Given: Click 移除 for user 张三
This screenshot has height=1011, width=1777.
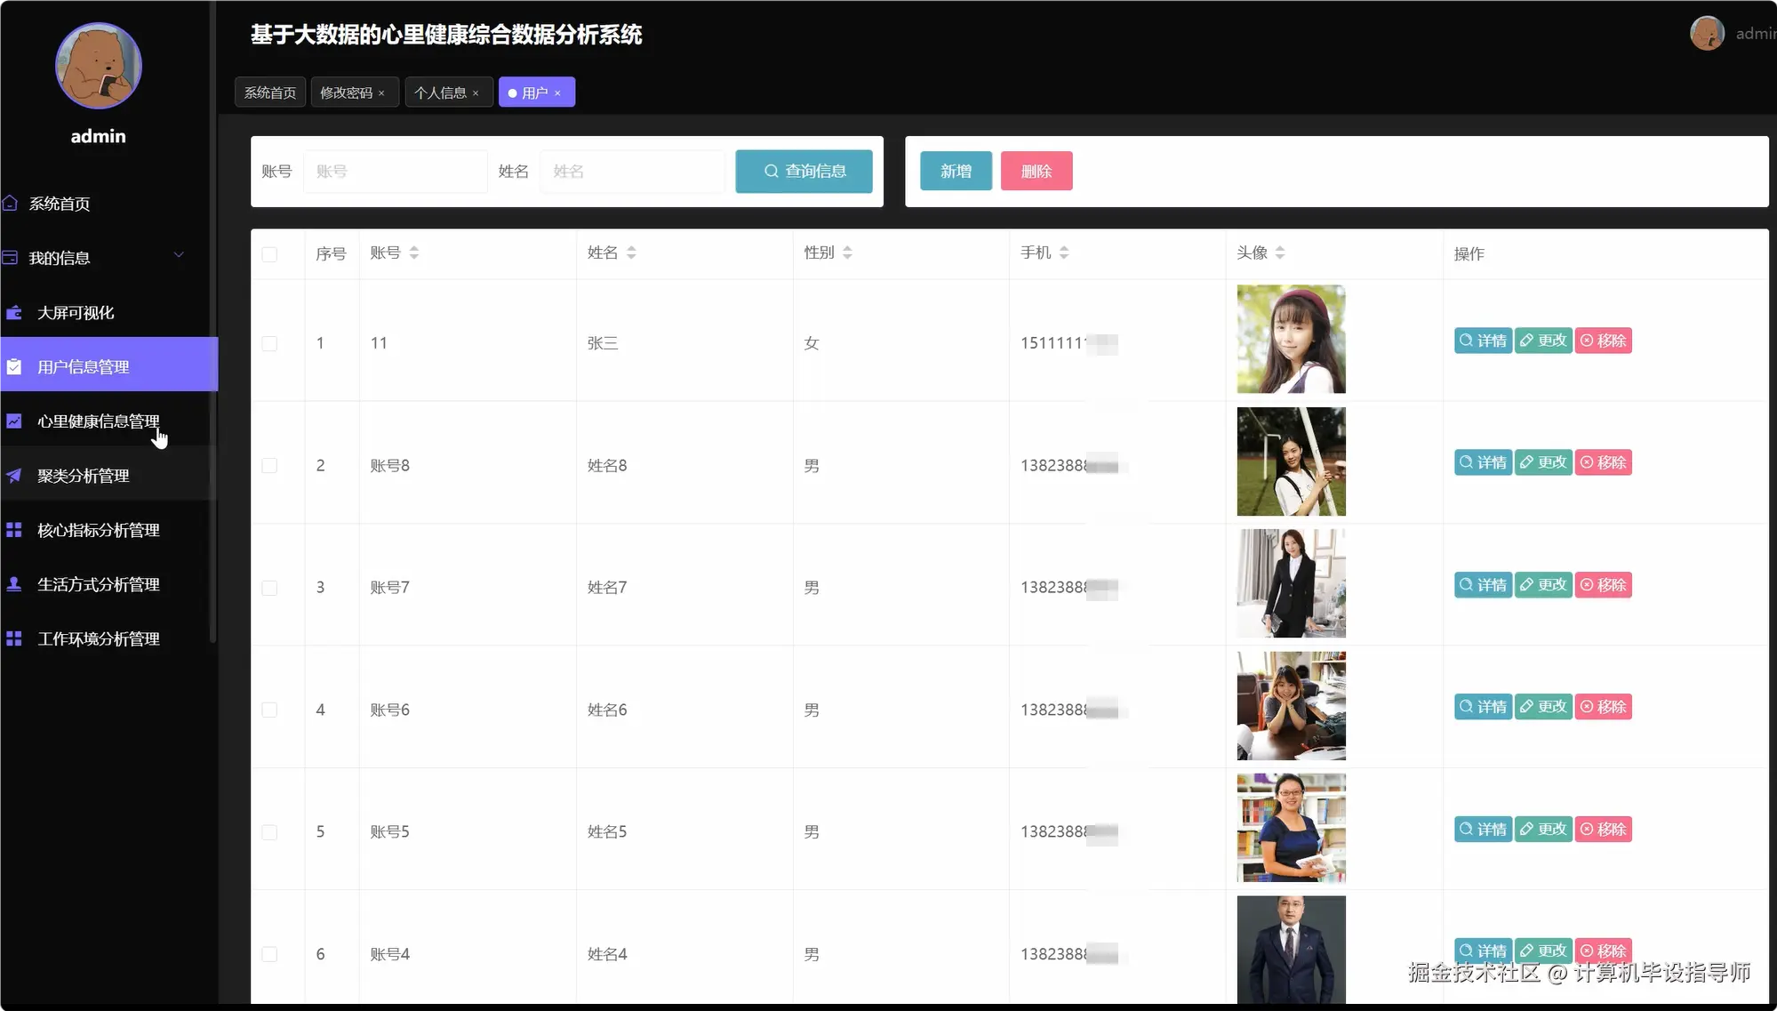Looking at the screenshot, I should tap(1604, 341).
